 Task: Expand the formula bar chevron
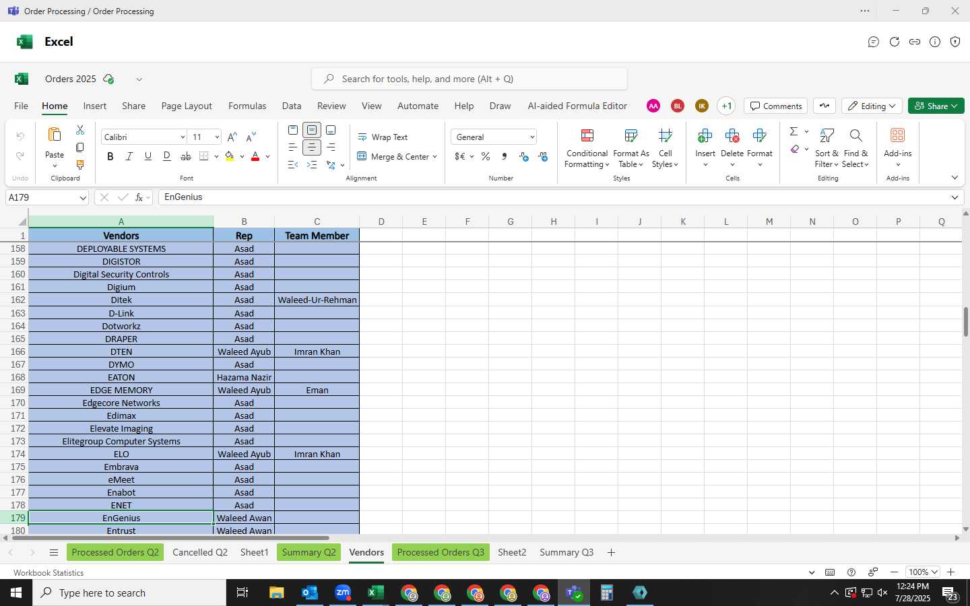pos(955,197)
